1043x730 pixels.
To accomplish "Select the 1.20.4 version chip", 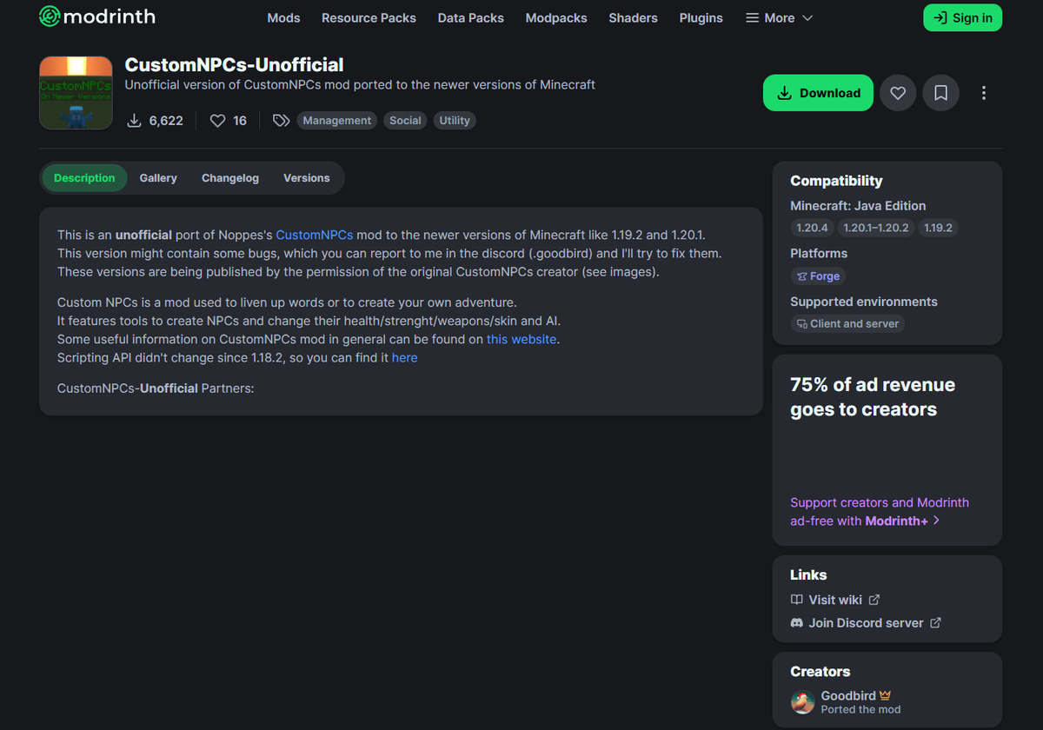I will click(813, 228).
